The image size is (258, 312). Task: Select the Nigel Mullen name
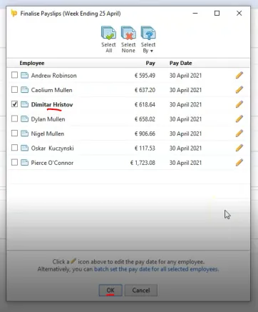[x=48, y=134]
